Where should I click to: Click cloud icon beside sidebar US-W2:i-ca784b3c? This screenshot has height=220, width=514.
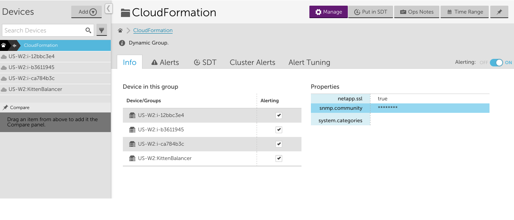(x=4, y=78)
